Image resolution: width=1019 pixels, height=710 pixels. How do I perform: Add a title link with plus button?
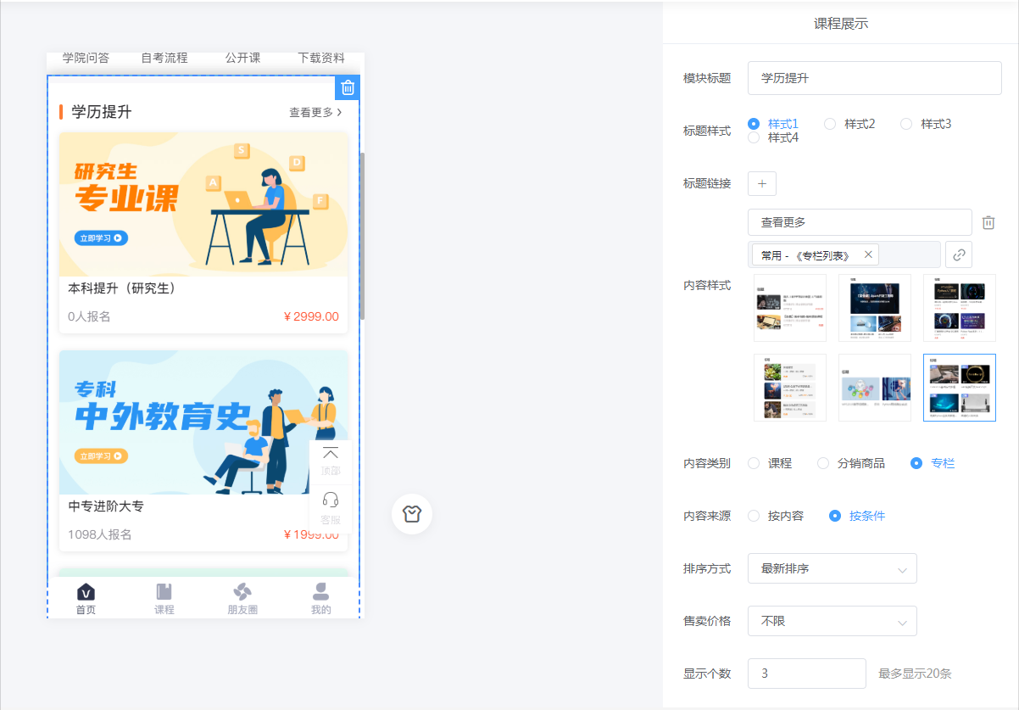tap(761, 183)
